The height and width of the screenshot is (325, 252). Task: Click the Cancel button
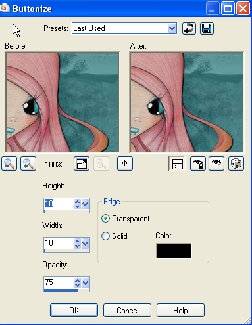(x=127, y=311)
